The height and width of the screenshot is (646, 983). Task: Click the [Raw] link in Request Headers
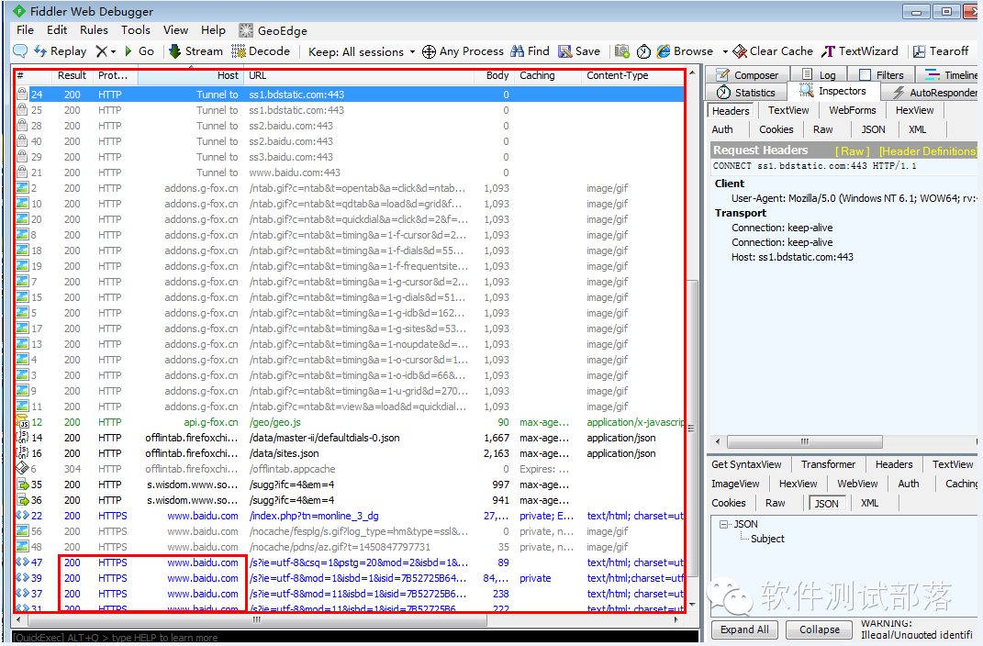click(x=852, y=151)
